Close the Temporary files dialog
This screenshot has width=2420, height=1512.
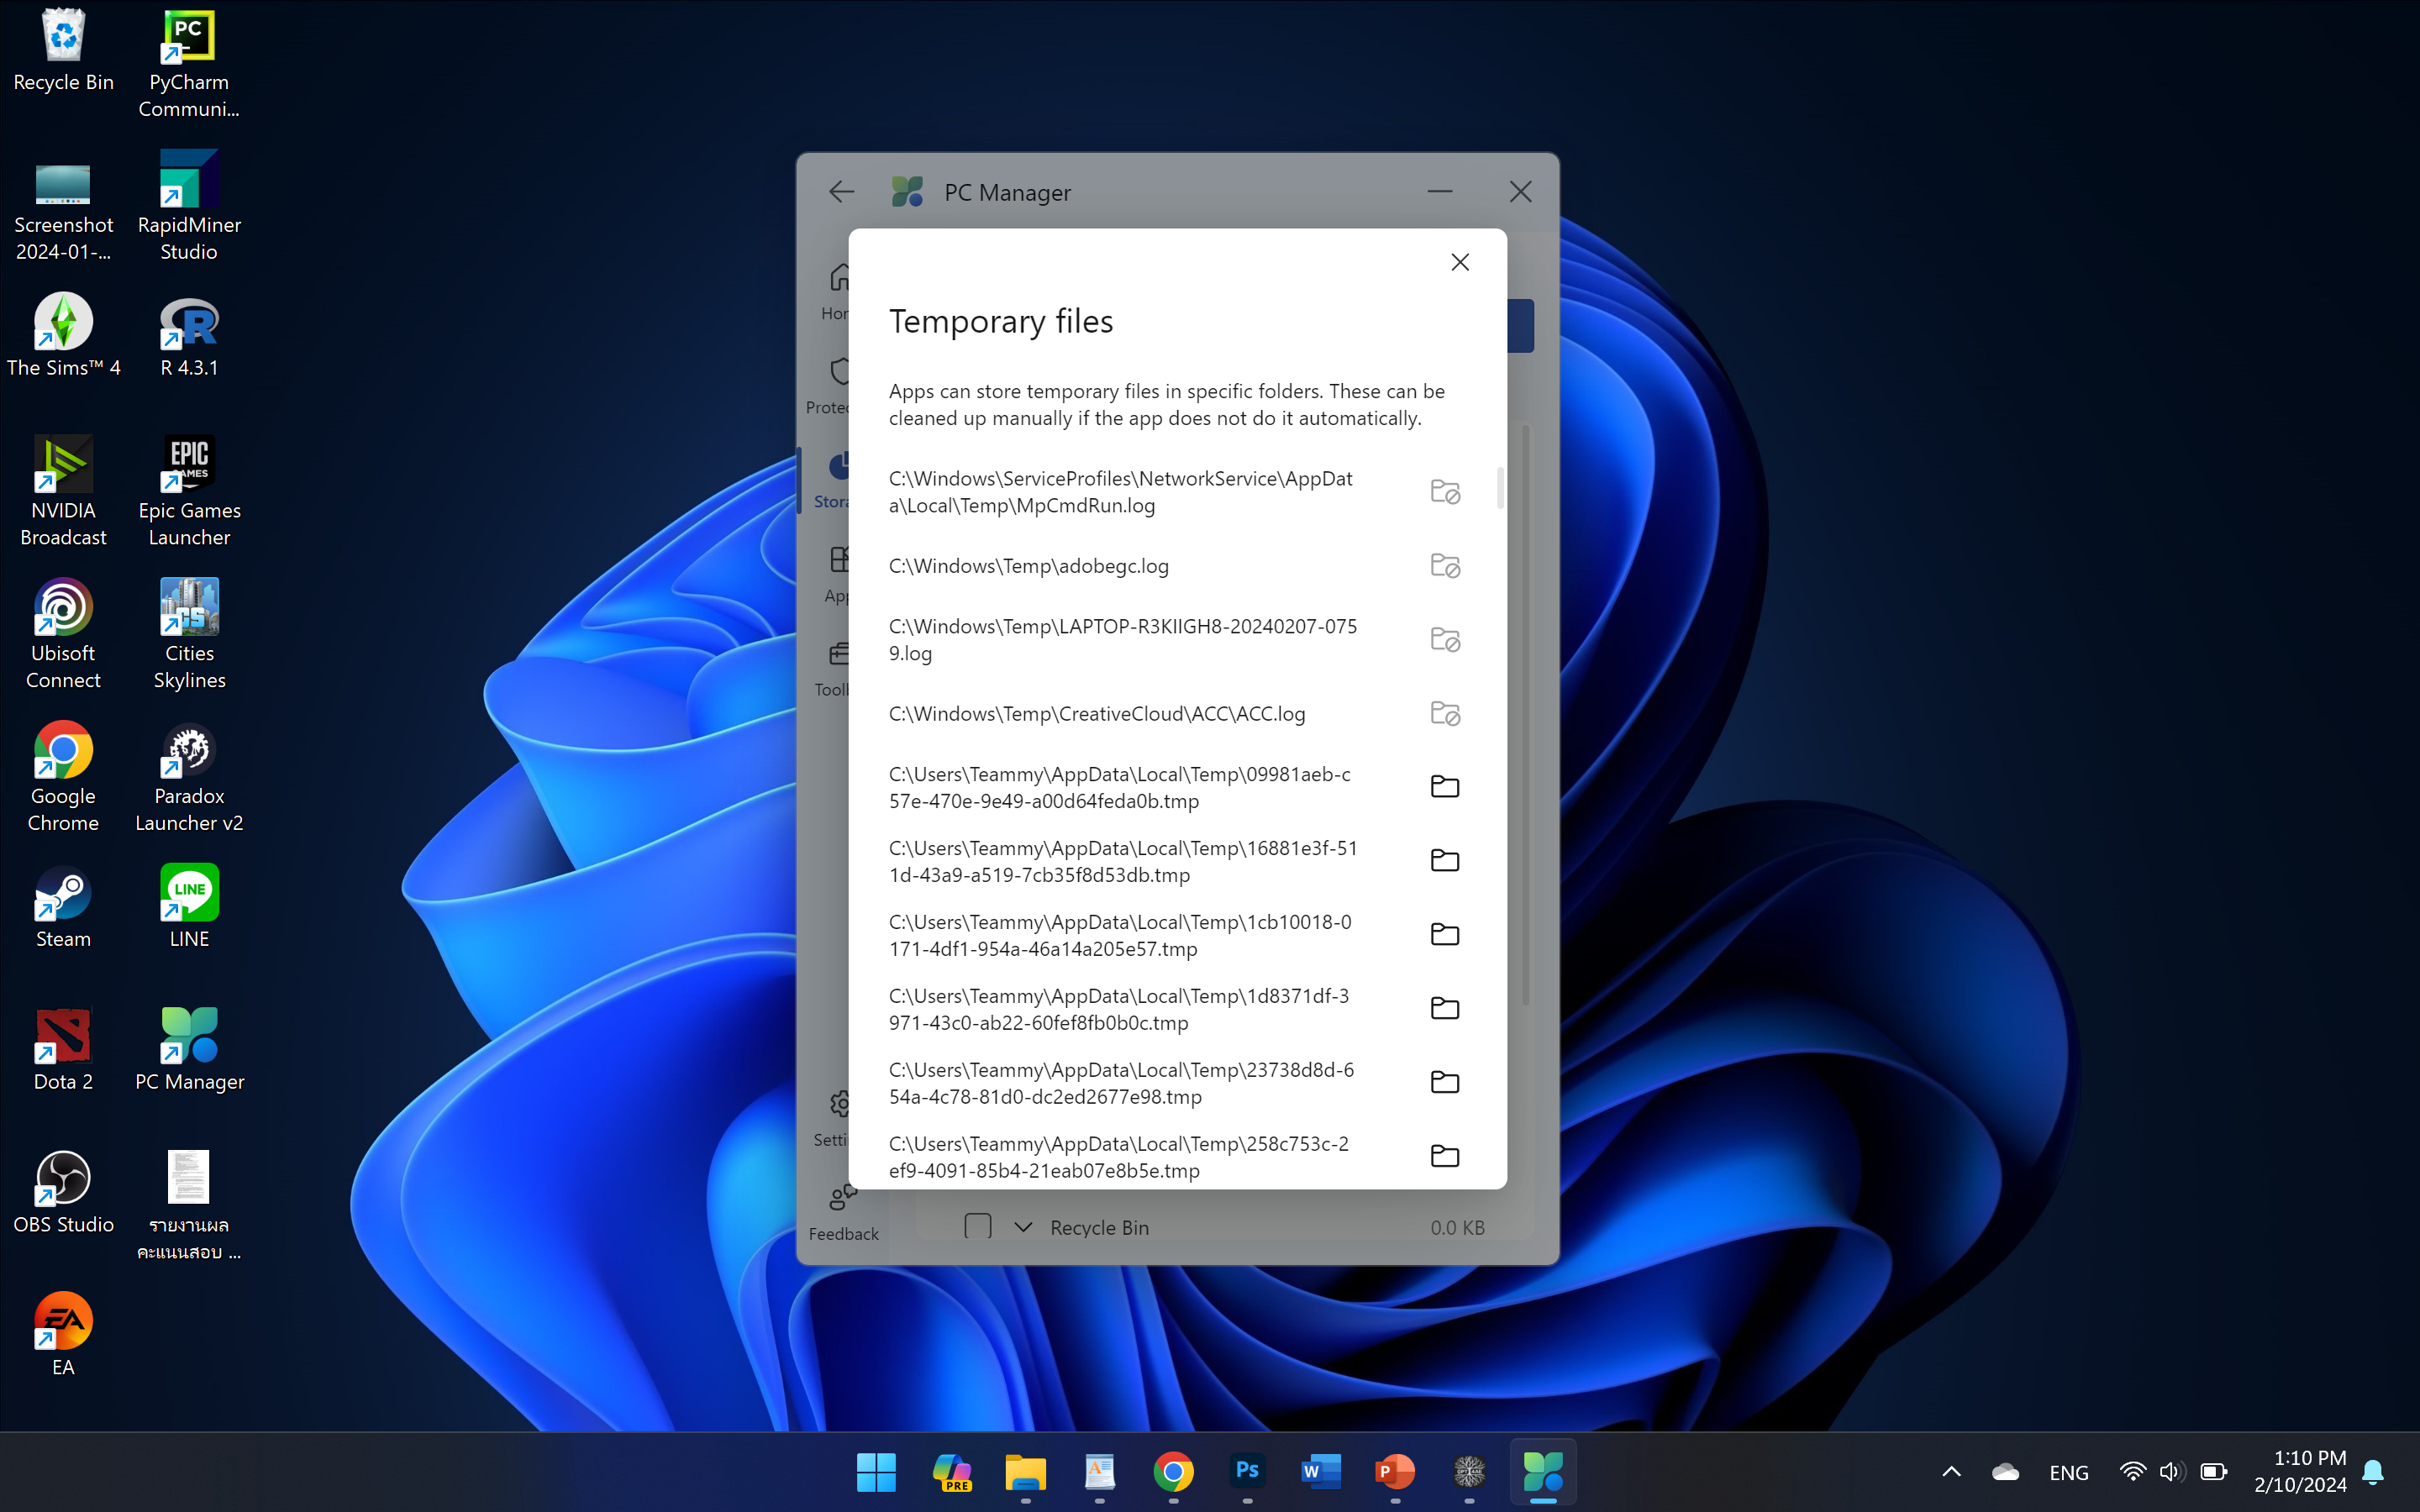(x=1460, y=262)
